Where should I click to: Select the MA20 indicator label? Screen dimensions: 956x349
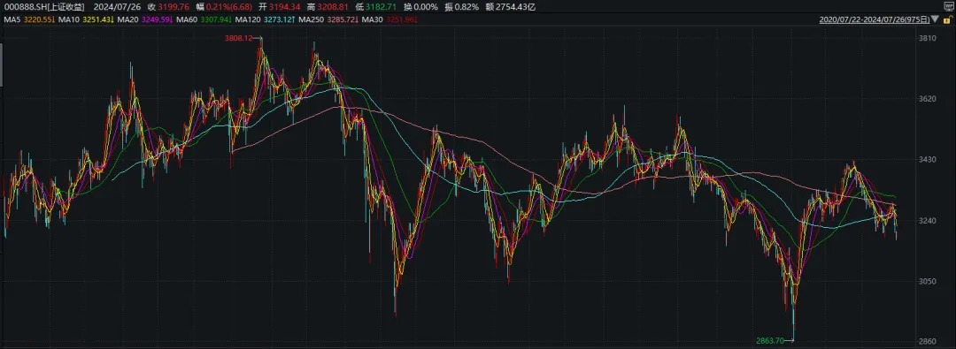(x=128, y=19)
